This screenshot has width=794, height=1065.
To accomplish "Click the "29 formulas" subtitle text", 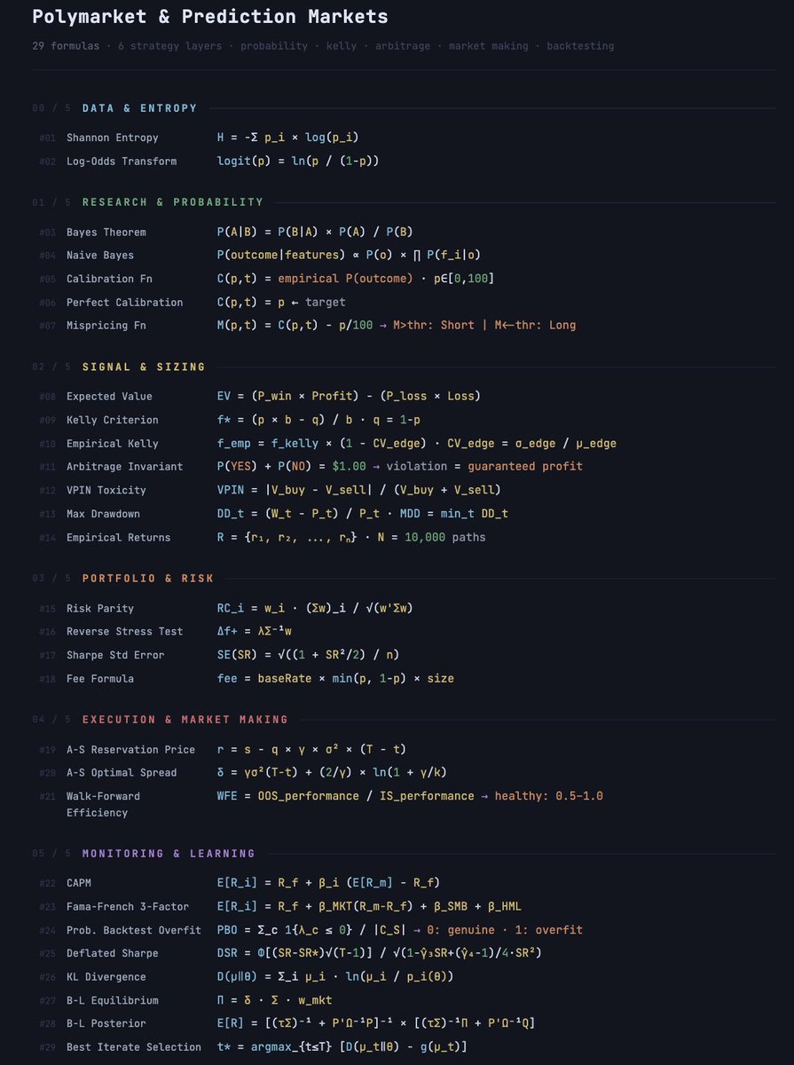I will click(x=66, y=45).
